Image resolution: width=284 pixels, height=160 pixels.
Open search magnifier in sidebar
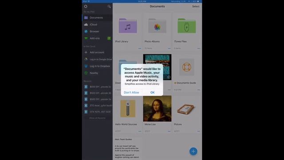109,7
